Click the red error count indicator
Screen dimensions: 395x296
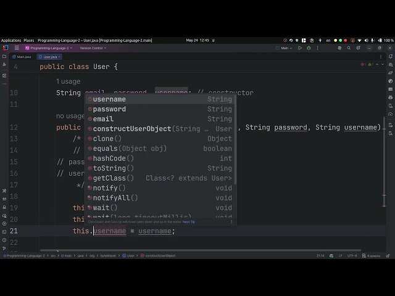click(364, 64)
